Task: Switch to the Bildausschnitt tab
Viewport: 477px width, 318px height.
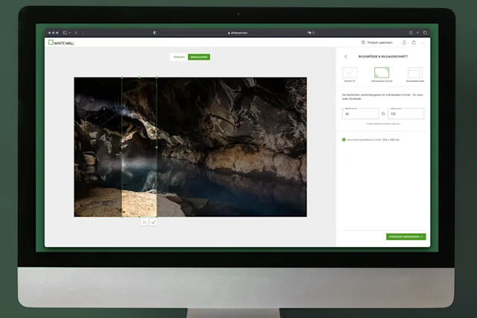Action: coord(199,57)
